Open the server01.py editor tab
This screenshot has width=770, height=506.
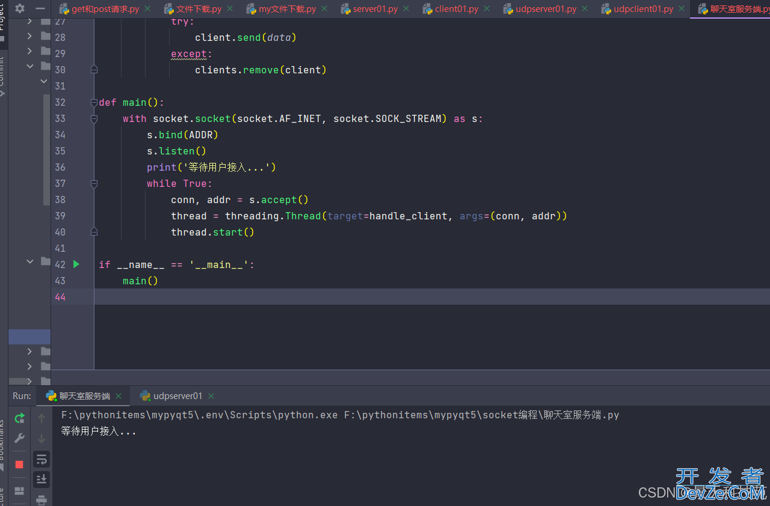click(375, 9)
